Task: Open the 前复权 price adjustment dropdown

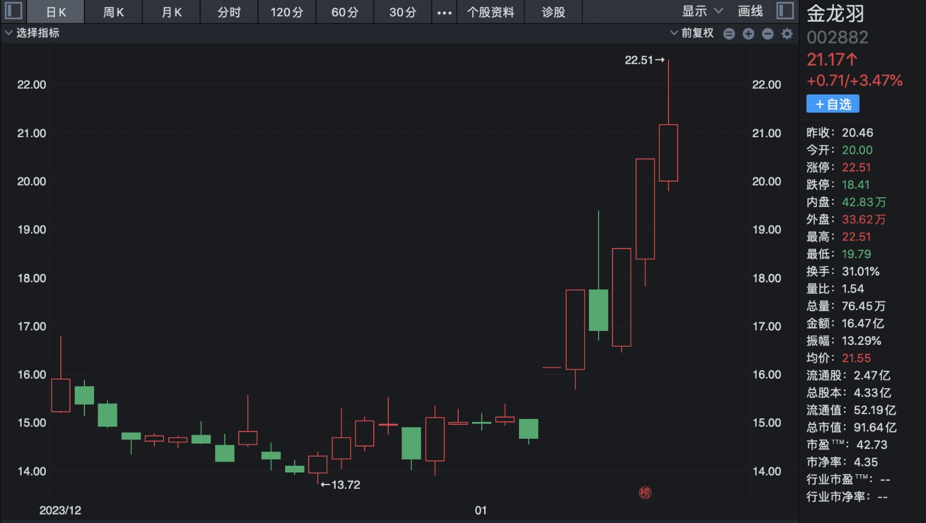Action: 692,33
